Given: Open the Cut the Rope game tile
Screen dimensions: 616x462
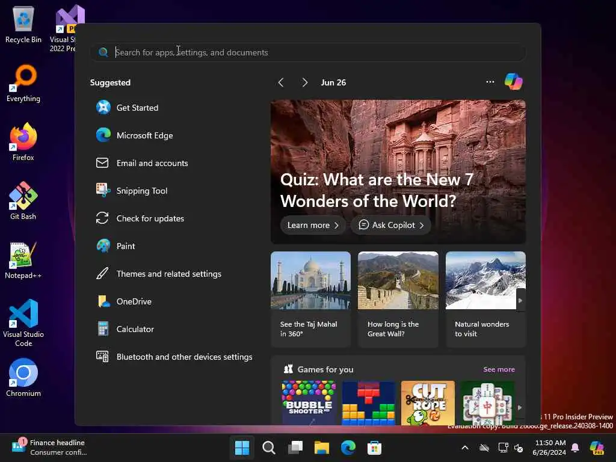Looking at the screenshot, I should click(x=428, y=403).
